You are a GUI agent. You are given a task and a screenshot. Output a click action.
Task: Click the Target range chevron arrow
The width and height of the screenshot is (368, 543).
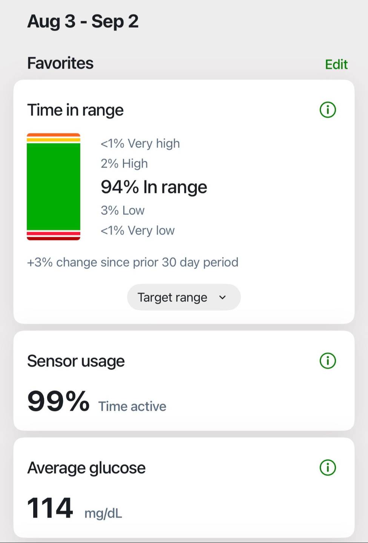[222, 297]
